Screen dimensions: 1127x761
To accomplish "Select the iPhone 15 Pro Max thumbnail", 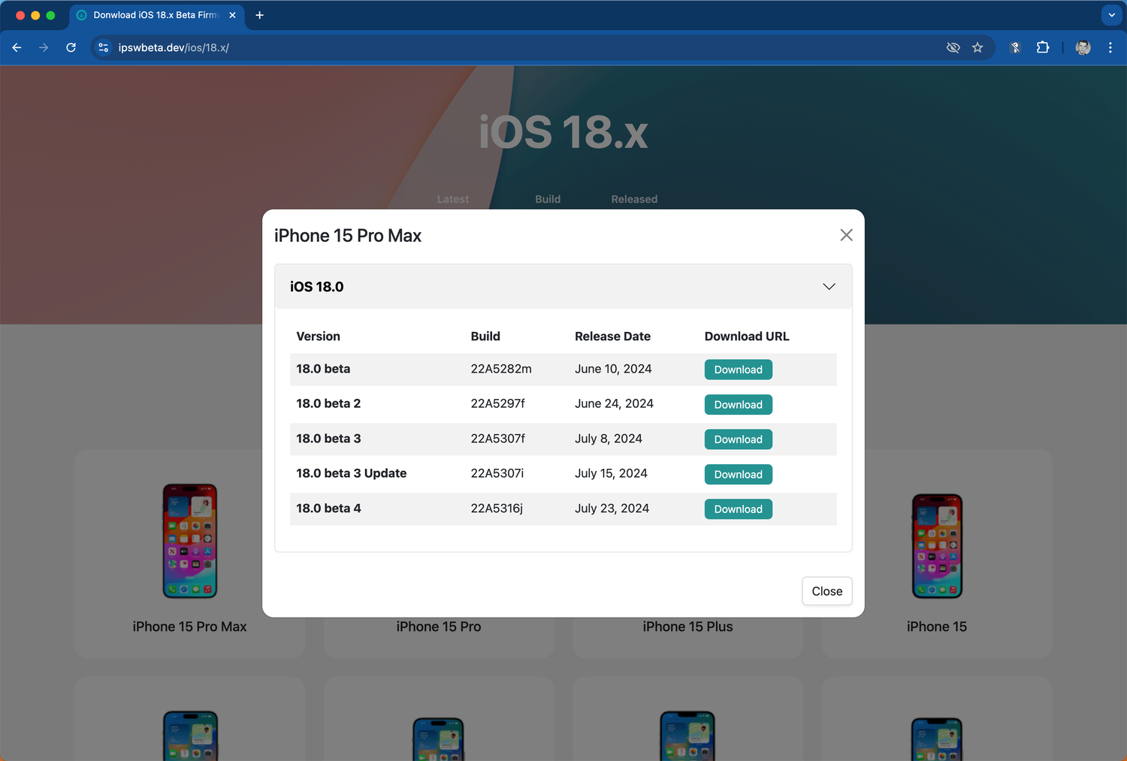I will tap(190, 541).
